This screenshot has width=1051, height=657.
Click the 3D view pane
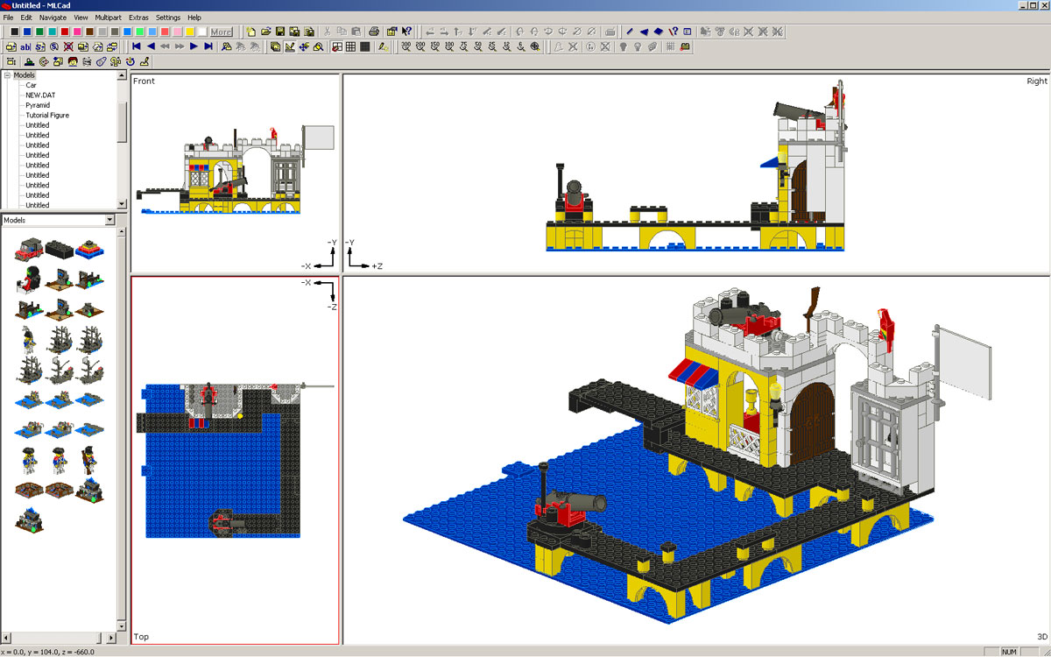[x=695, y=460]
